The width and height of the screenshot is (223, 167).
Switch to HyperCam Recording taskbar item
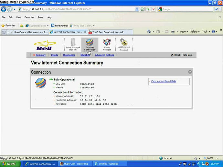[75, 164]
